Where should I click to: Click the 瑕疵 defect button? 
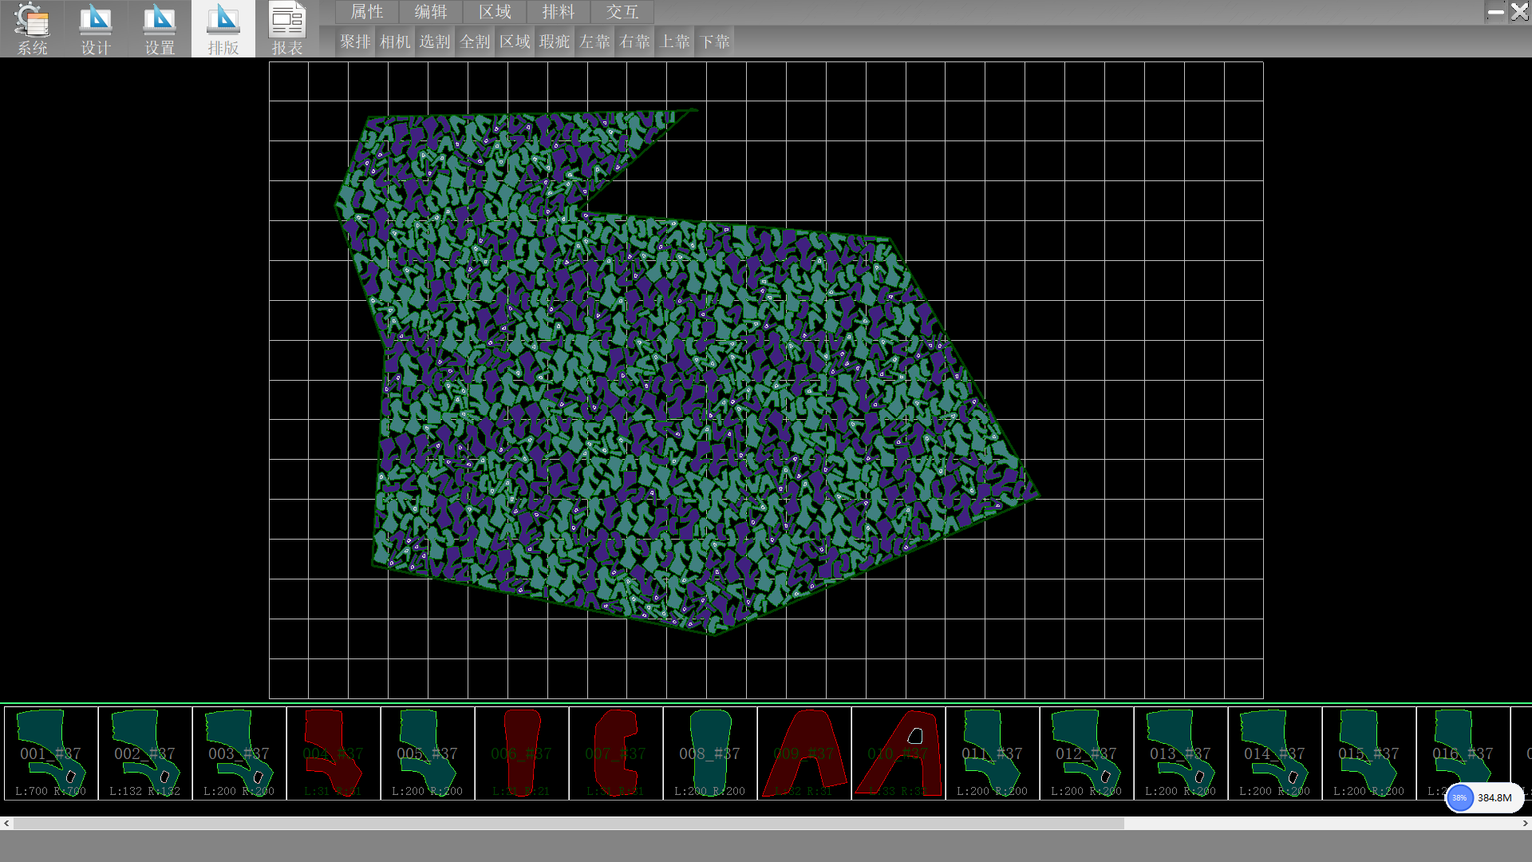pos(555,42)
